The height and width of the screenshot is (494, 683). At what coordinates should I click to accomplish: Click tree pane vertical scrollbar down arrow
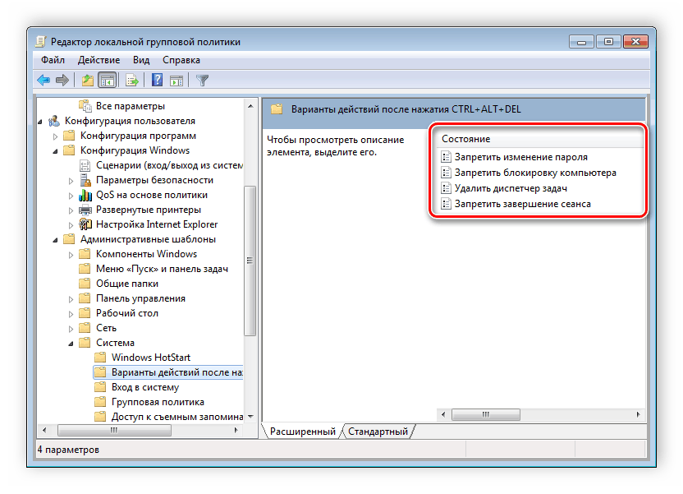coord(250,417)
